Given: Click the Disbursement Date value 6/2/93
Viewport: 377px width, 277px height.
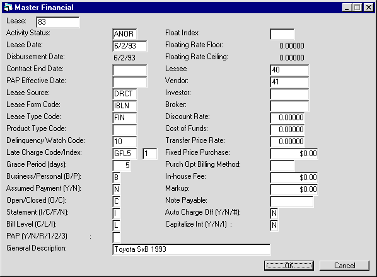Looking at the screenshot, I should pyautogui.click(x=125, y=58).
